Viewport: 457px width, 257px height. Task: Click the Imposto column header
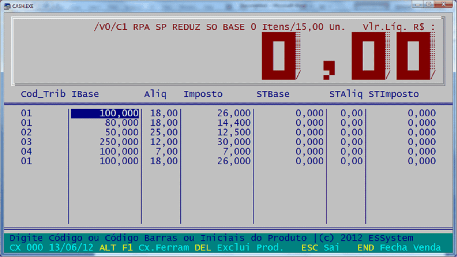(x=203, y=94)
